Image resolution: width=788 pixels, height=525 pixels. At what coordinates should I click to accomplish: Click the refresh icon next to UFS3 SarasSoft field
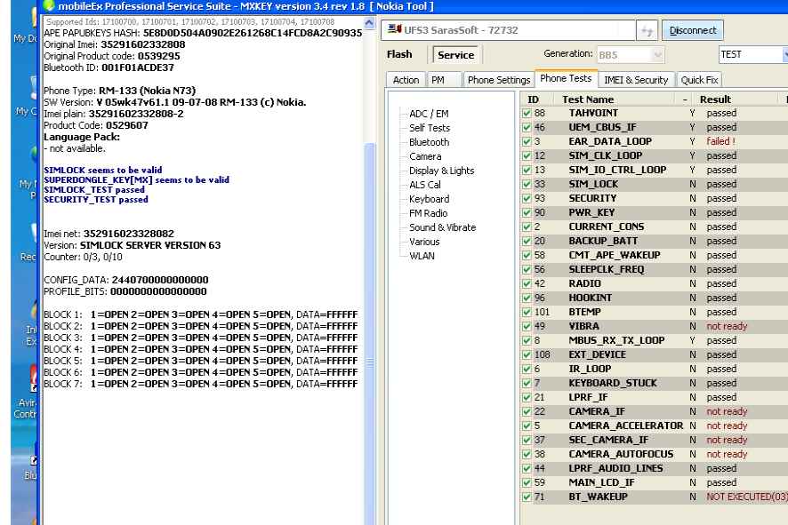click(x=647, y=31)
